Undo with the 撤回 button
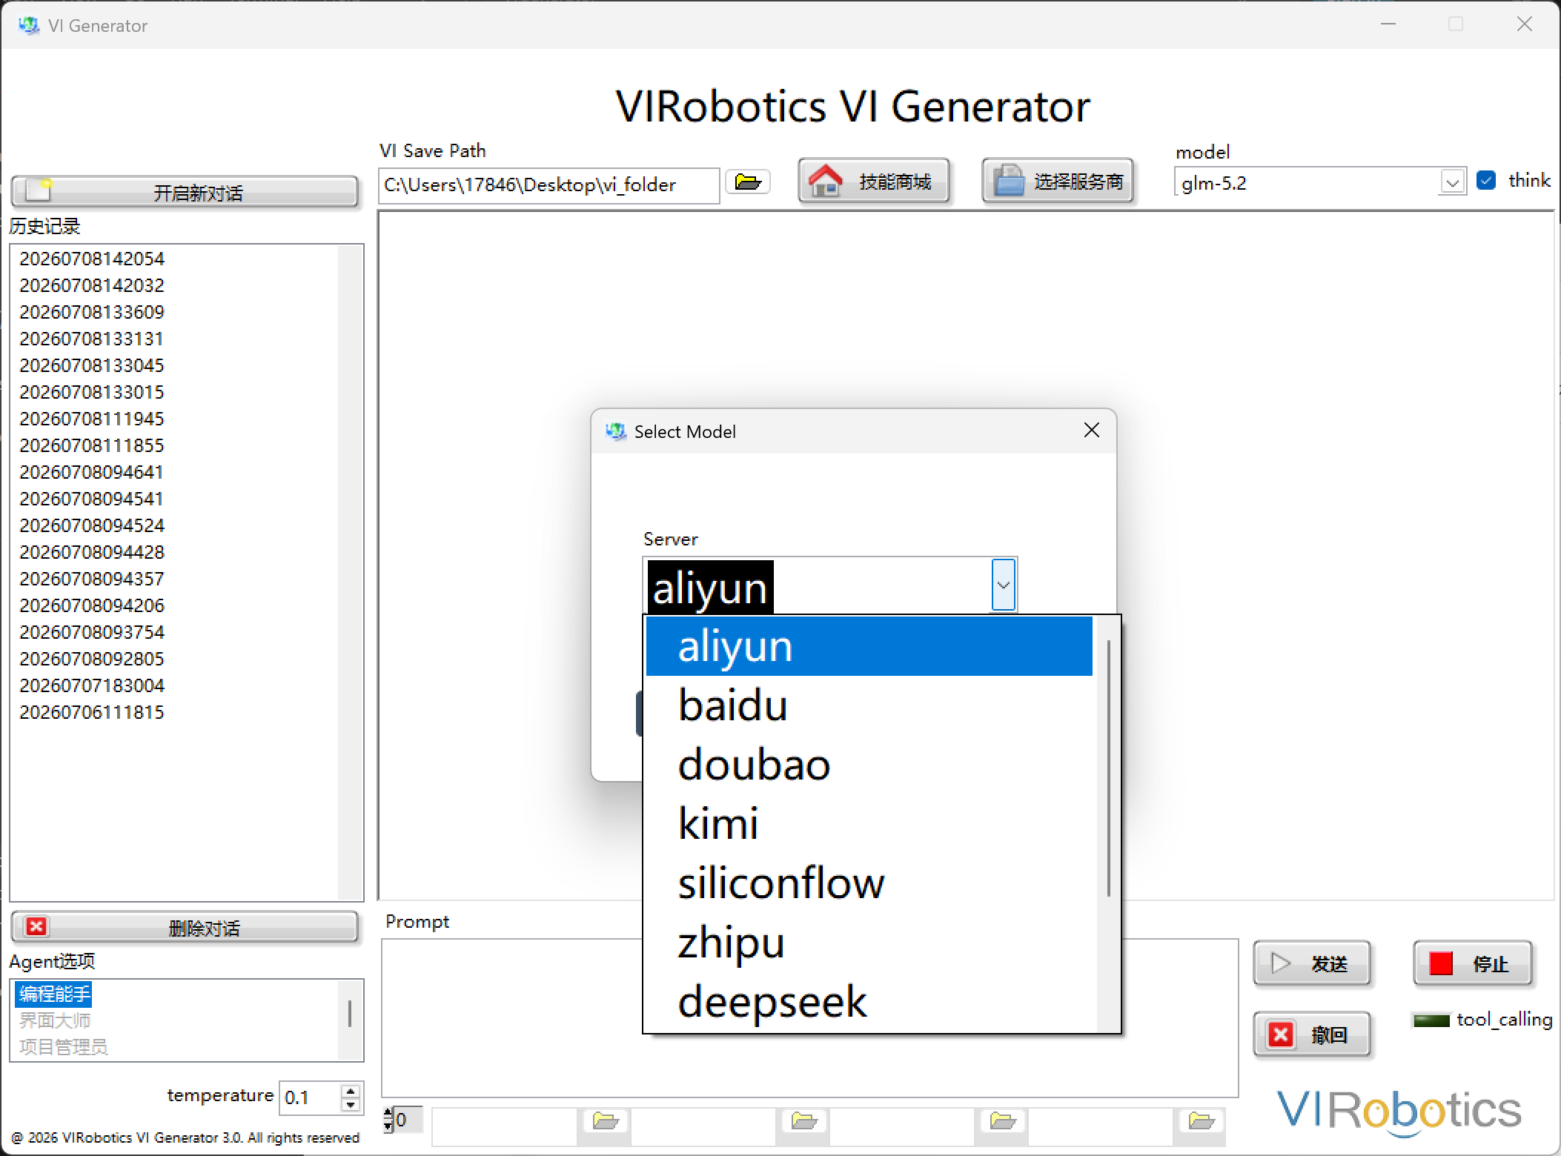1561x1156 pixels. 1312,1034
